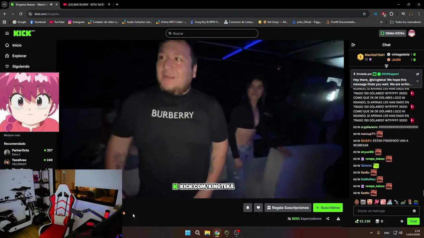The width and height of the screenshot is (424, 238).
Task: Click Regala Suscripciones button
Action: (x=288, y=208)
